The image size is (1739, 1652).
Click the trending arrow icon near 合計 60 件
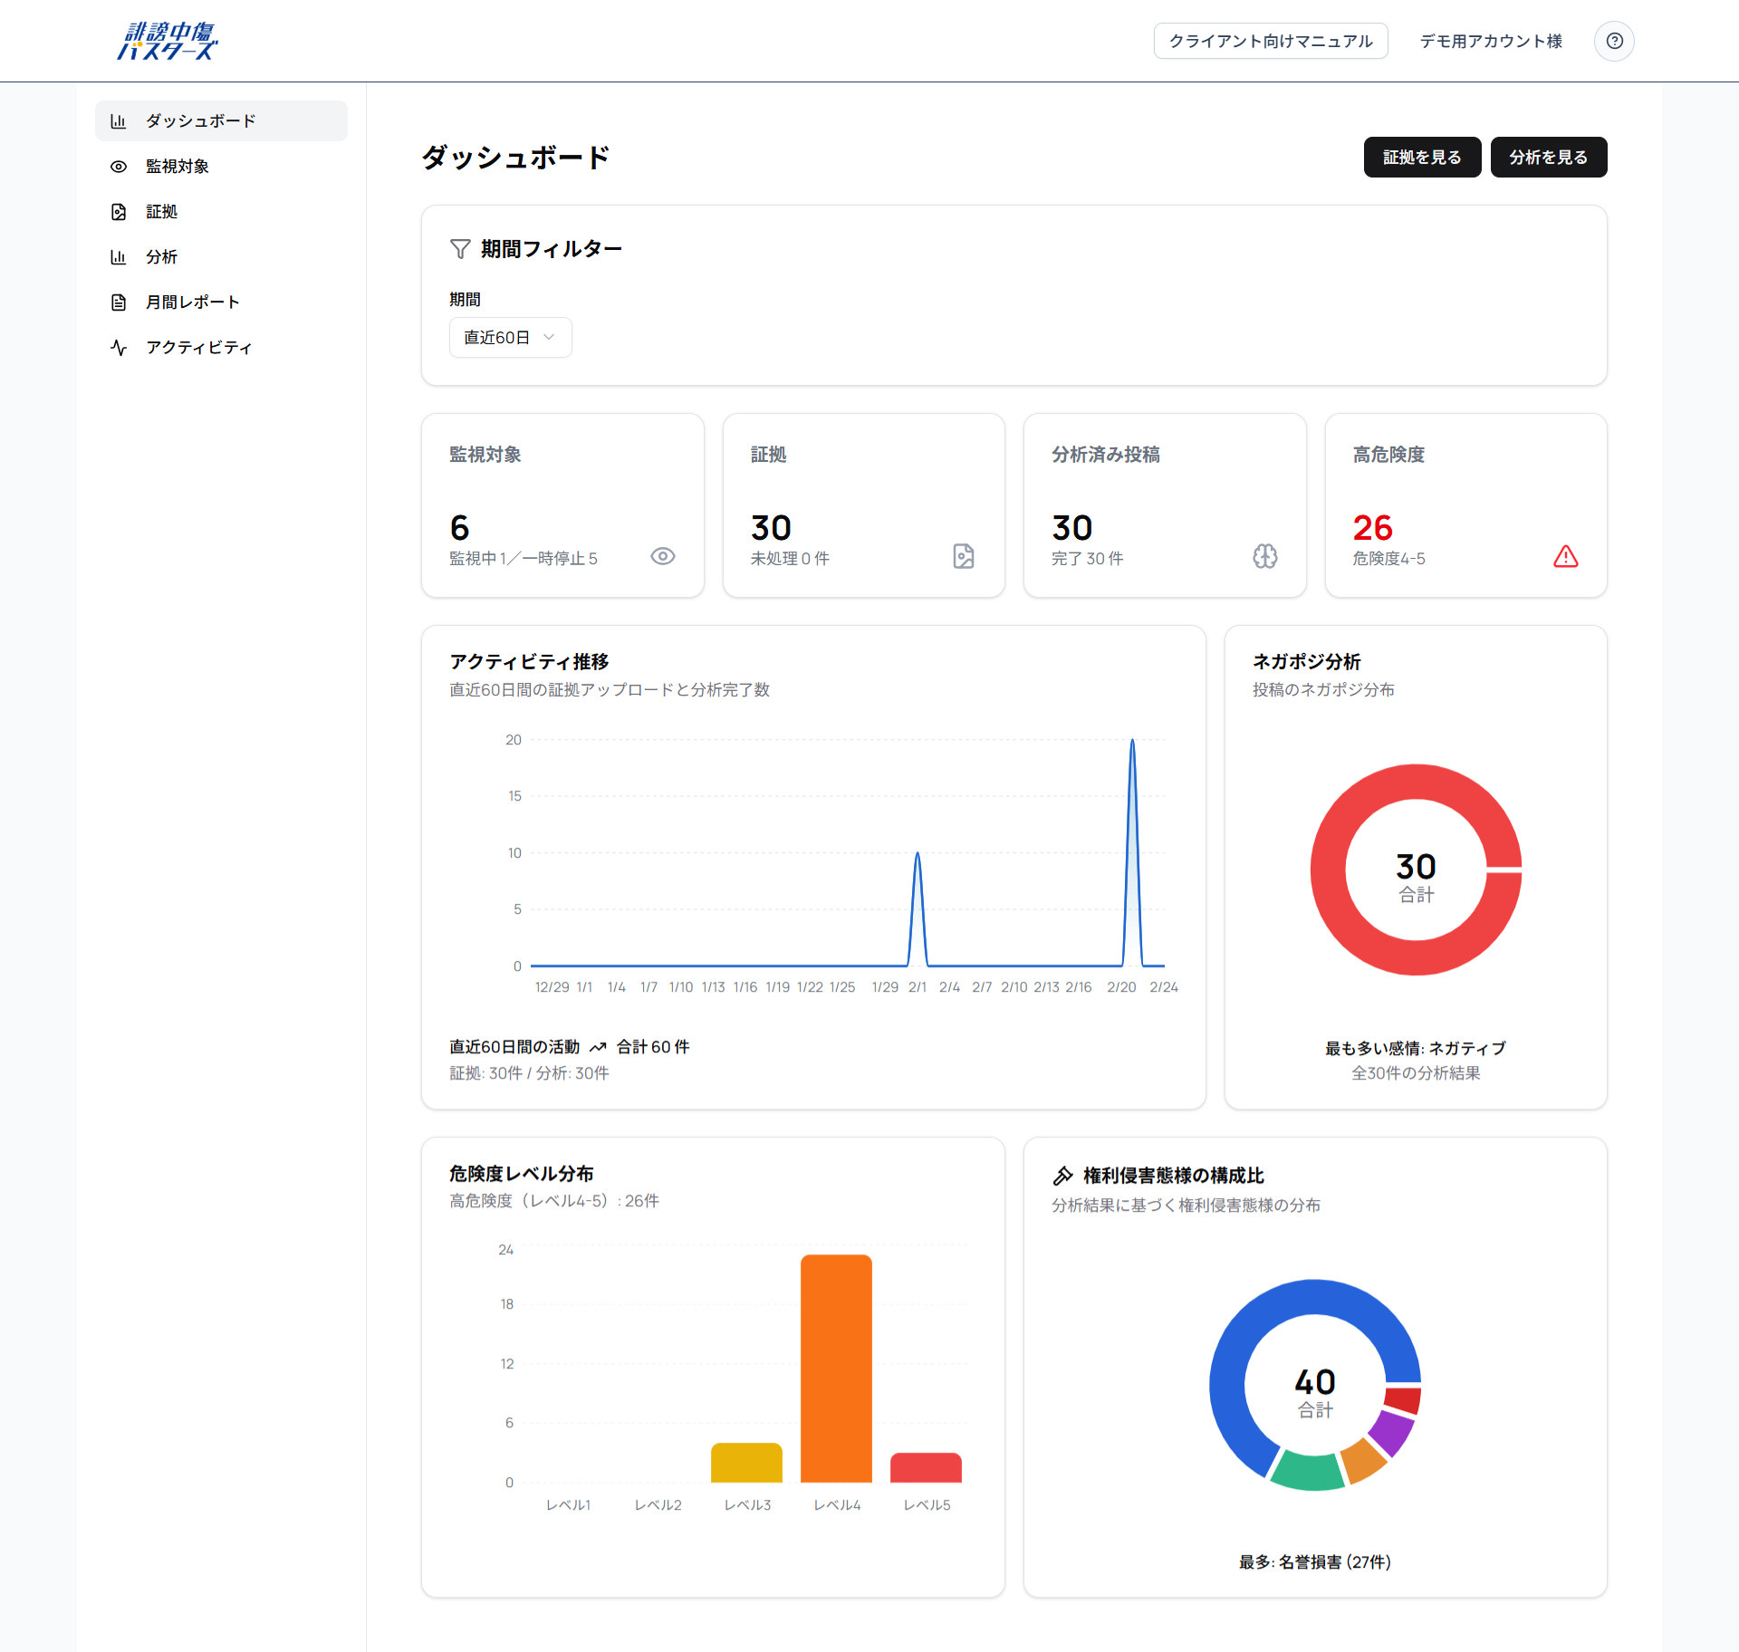(x=598, y=1047)
